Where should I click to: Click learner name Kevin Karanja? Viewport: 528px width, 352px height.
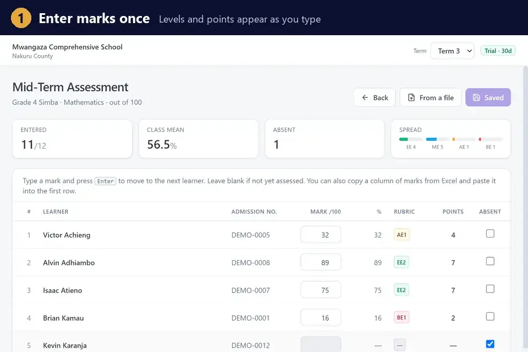tap(65, 345)
